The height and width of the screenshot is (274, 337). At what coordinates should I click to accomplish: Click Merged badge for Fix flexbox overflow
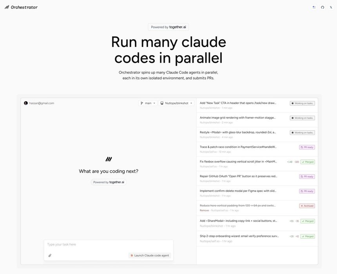[308, 162]
